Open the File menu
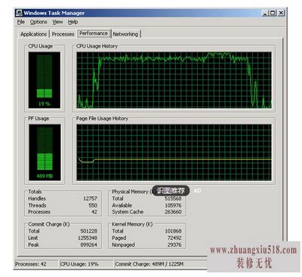 [21, 22]
